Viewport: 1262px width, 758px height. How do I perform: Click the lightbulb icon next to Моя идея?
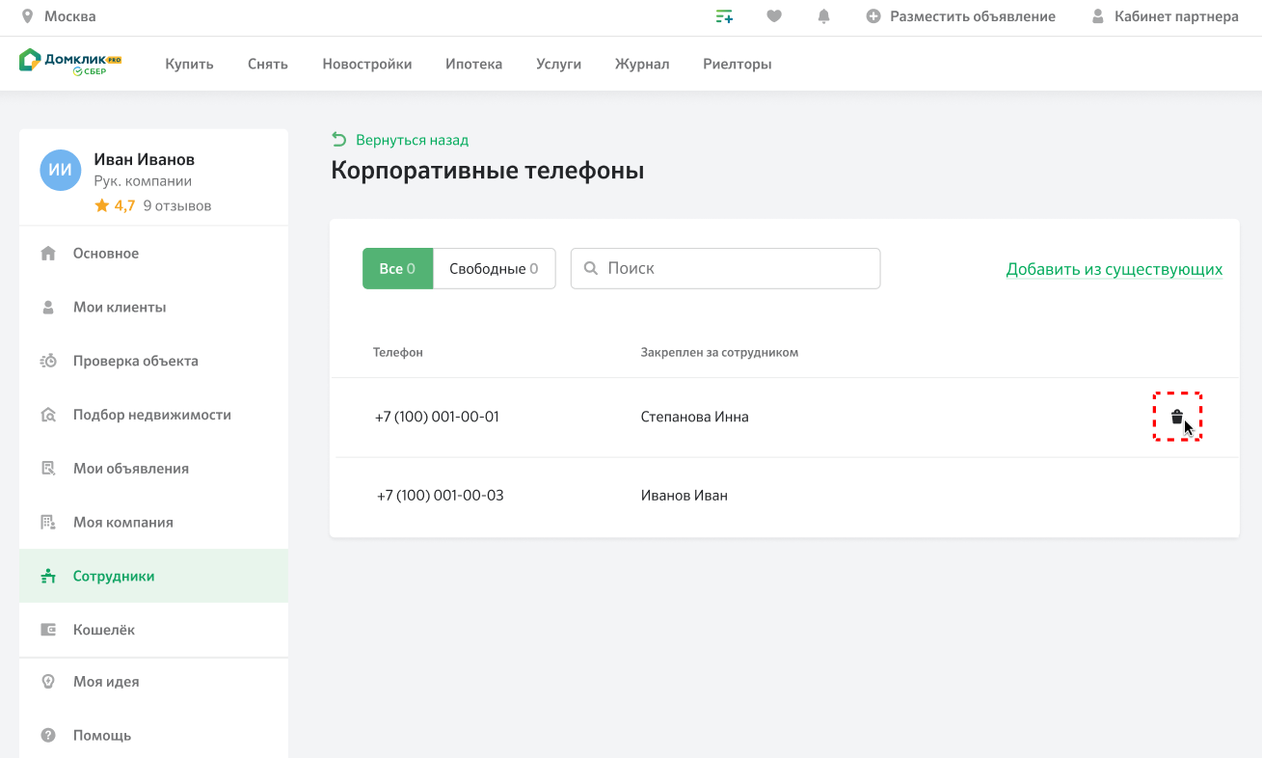coord(48,681)
